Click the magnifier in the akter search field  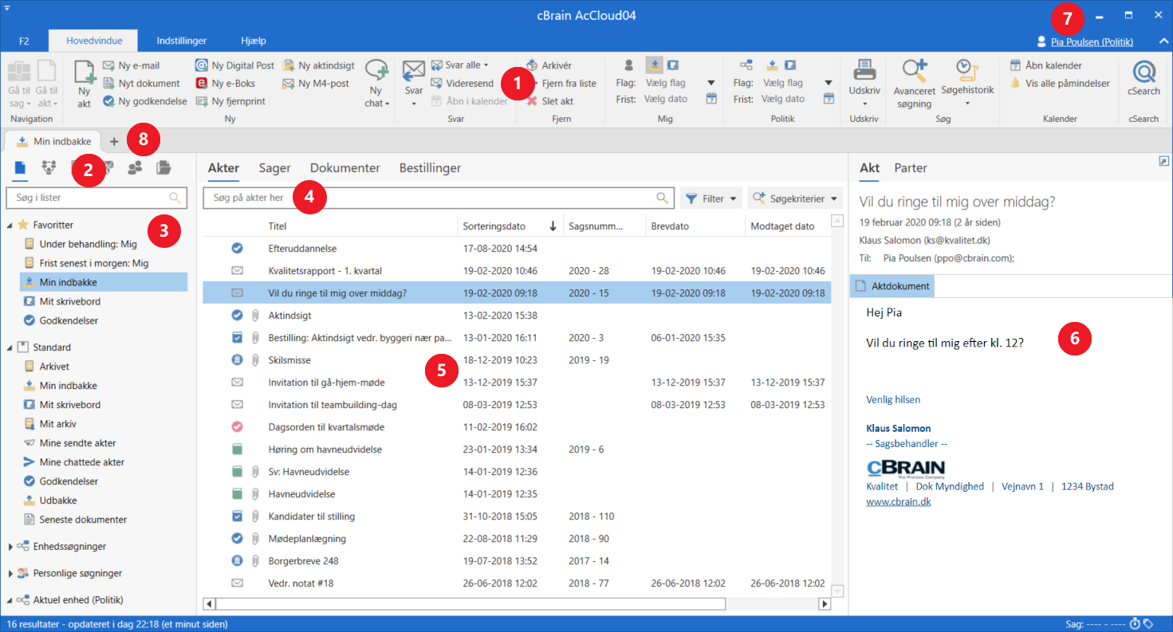662,198
